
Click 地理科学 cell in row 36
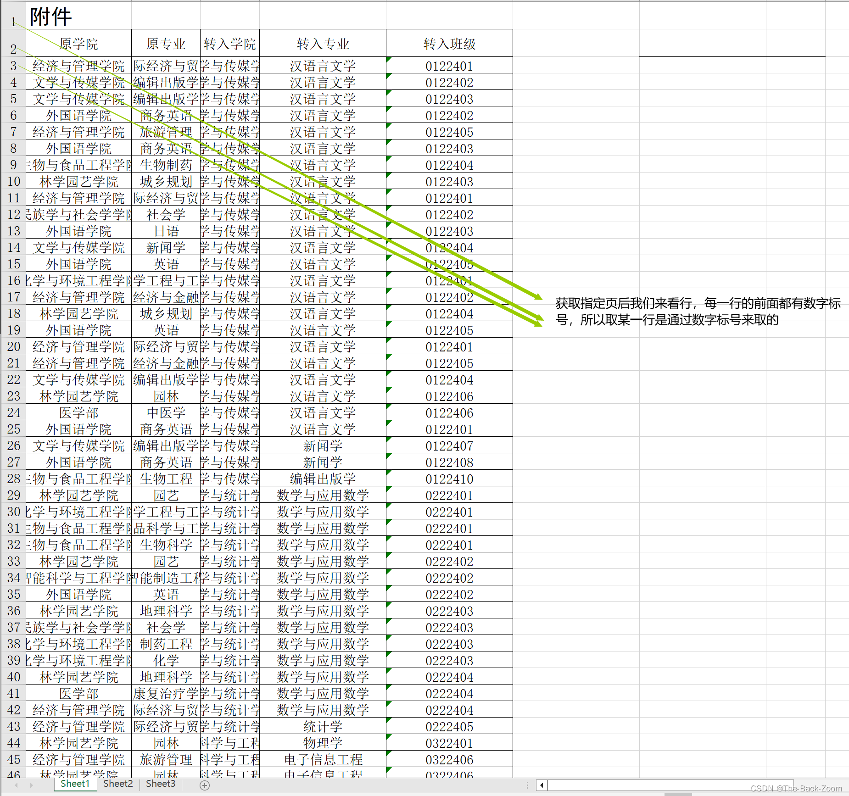pyautogui.click(x=166, y=611)
